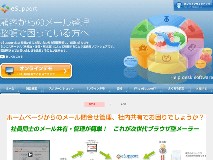
Task: Click the WORK SCHEDULE disc in graphic
Action: click(131, 61)
